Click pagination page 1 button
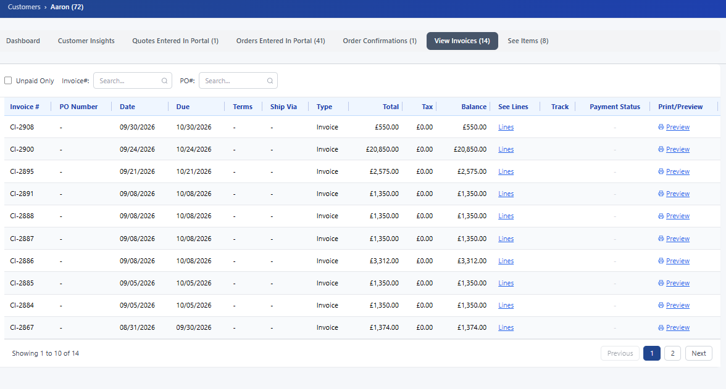This screenshot has width=726, height=389. pyautogui.click(x=651, y=353)
